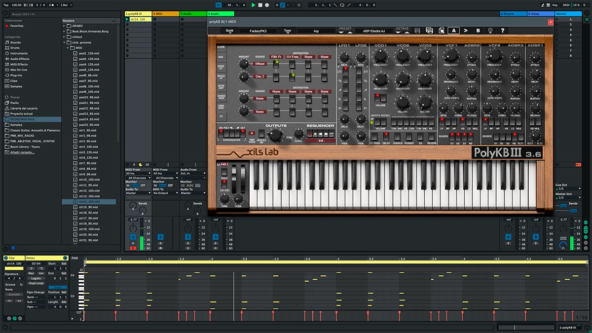Image resolution: width=592 pixels, height=333 pixels.
Task: Toggle the Key map mode button
Action: [x=555, y=5]
